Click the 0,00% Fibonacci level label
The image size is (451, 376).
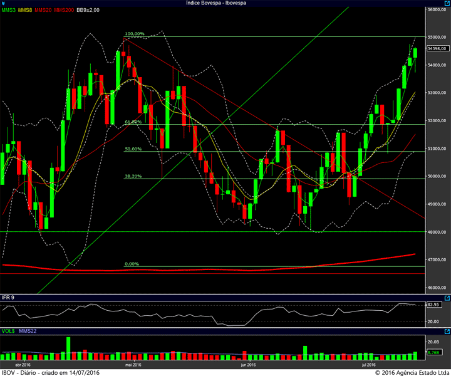point(132,264)
